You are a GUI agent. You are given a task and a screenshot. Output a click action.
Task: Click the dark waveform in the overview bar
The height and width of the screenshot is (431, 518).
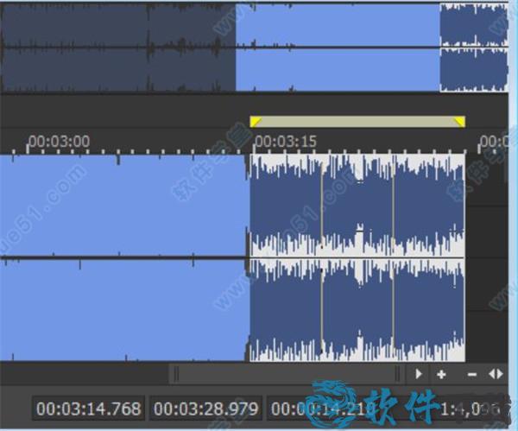tap(117, 47)
